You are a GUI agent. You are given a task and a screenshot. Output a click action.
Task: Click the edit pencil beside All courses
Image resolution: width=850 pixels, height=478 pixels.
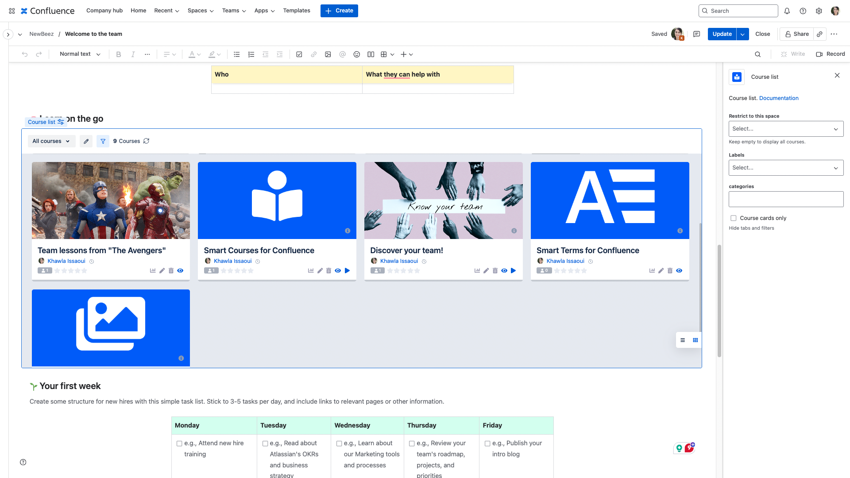[x=86, y=141]
